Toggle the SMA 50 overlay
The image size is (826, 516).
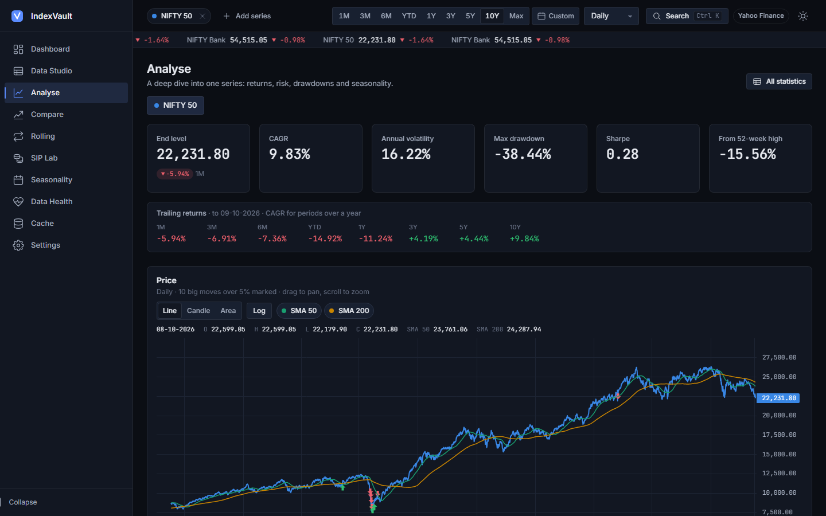click(299, 311)
